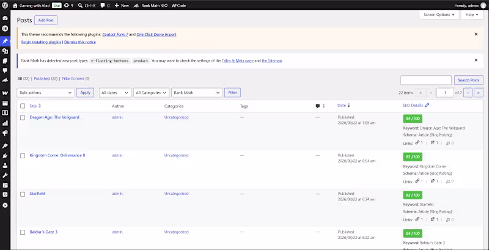Open the Marketing megaphone sidebar icon
The height and width of the screenshot is (250, 489).
pyautogui.click(x=5, y=133)
